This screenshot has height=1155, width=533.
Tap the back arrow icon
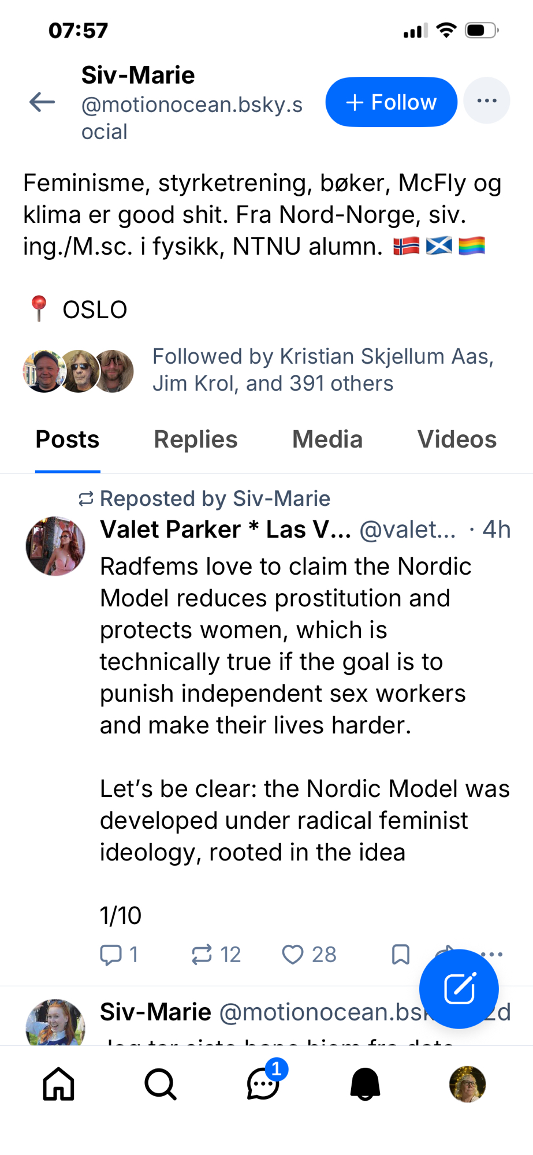[x=42, y=102]
